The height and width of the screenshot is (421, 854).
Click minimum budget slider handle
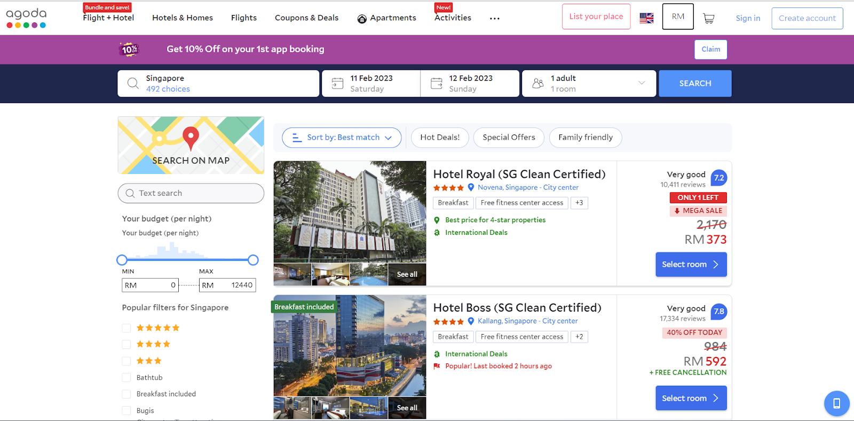122,260
